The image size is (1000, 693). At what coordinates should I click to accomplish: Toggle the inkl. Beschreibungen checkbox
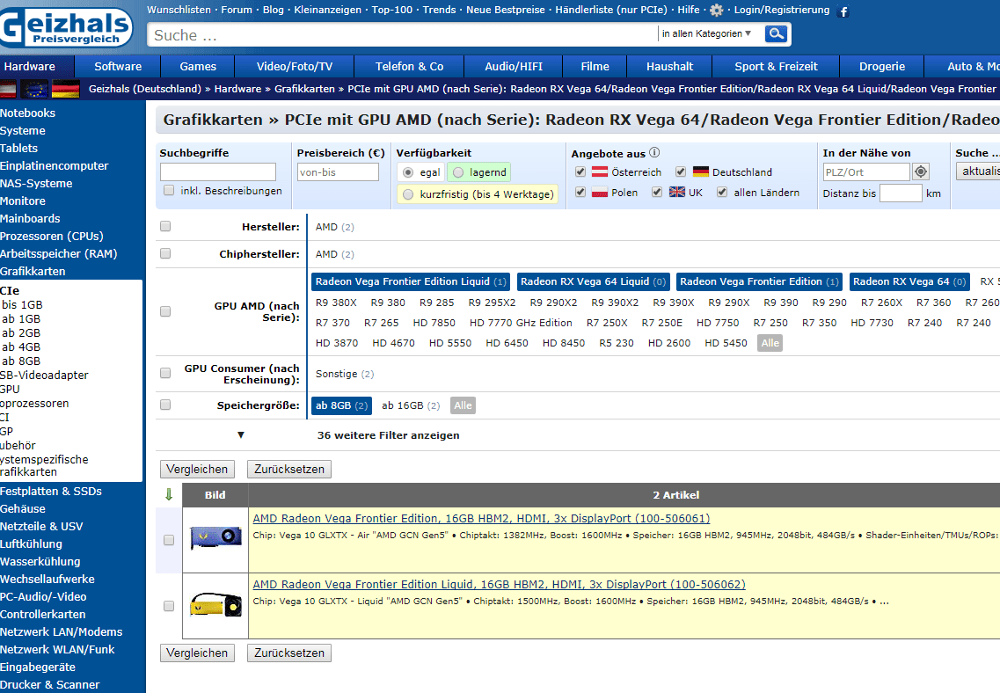(x=169, y=190)
